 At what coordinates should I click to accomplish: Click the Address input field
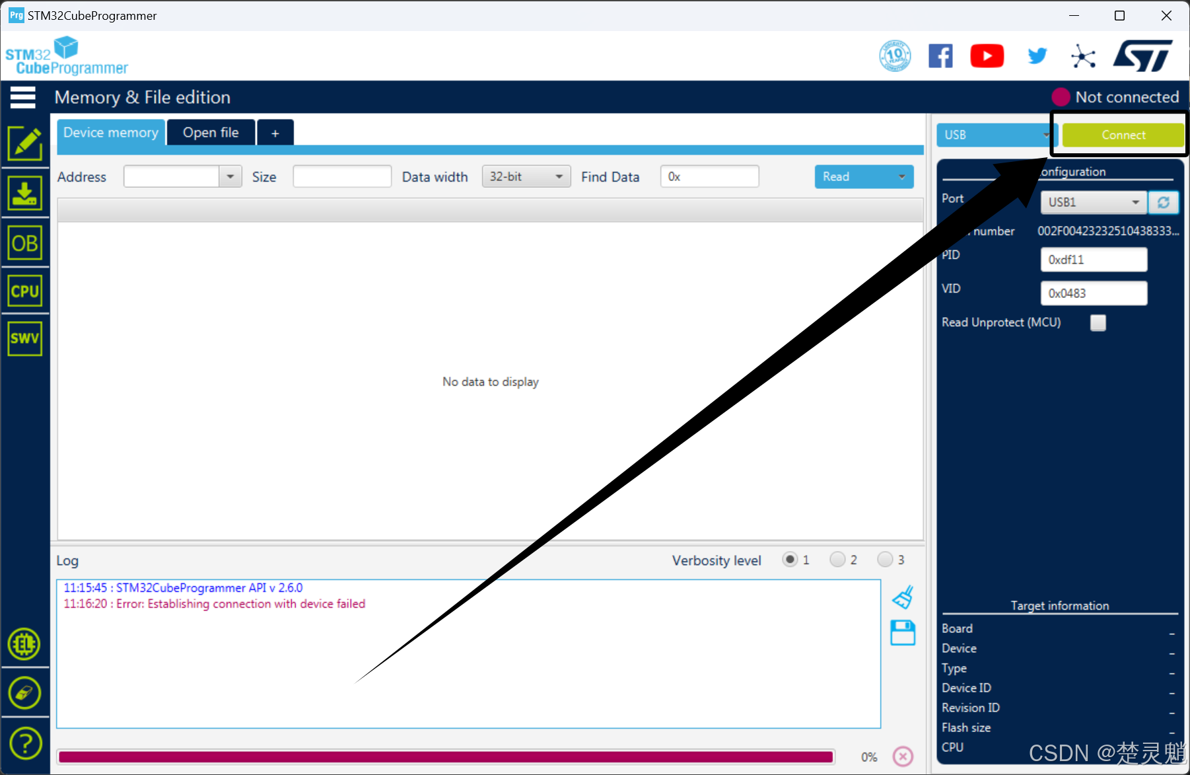(x=171, y=176)
